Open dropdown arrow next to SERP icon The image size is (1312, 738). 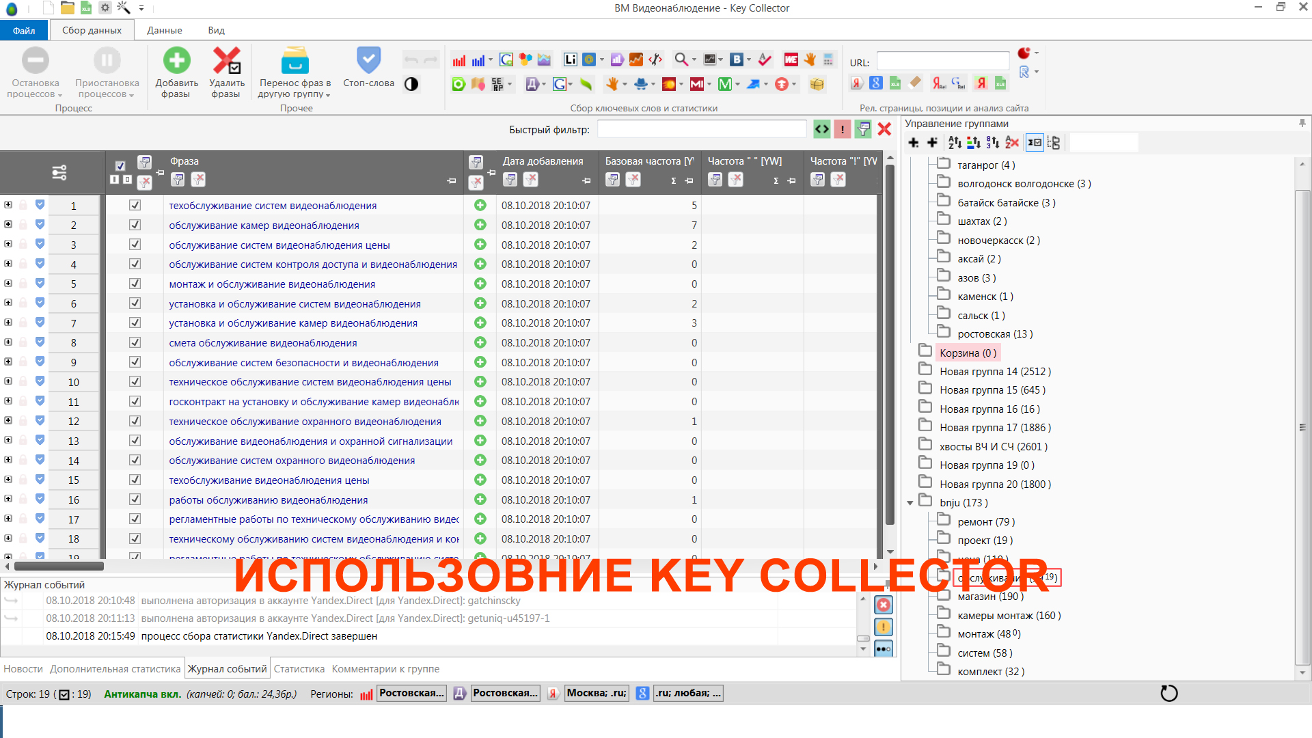(x=510, y=84)
